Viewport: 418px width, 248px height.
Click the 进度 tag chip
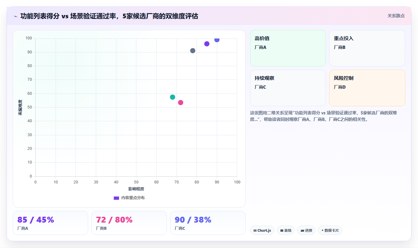(x=306, y=230)
